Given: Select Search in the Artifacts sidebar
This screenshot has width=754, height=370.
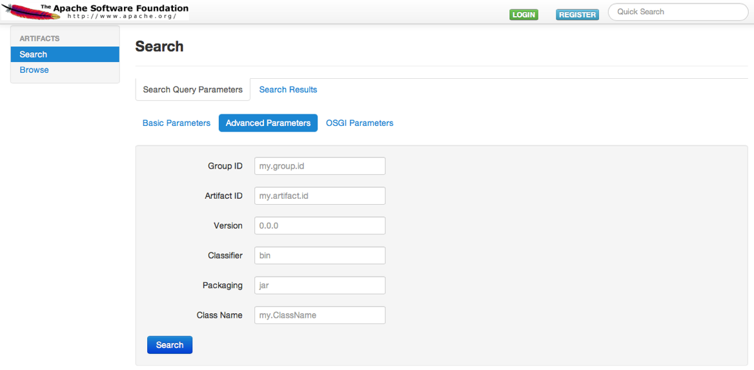Looking at the screenshot, I should pyautogui.click(x=65, y=54).
